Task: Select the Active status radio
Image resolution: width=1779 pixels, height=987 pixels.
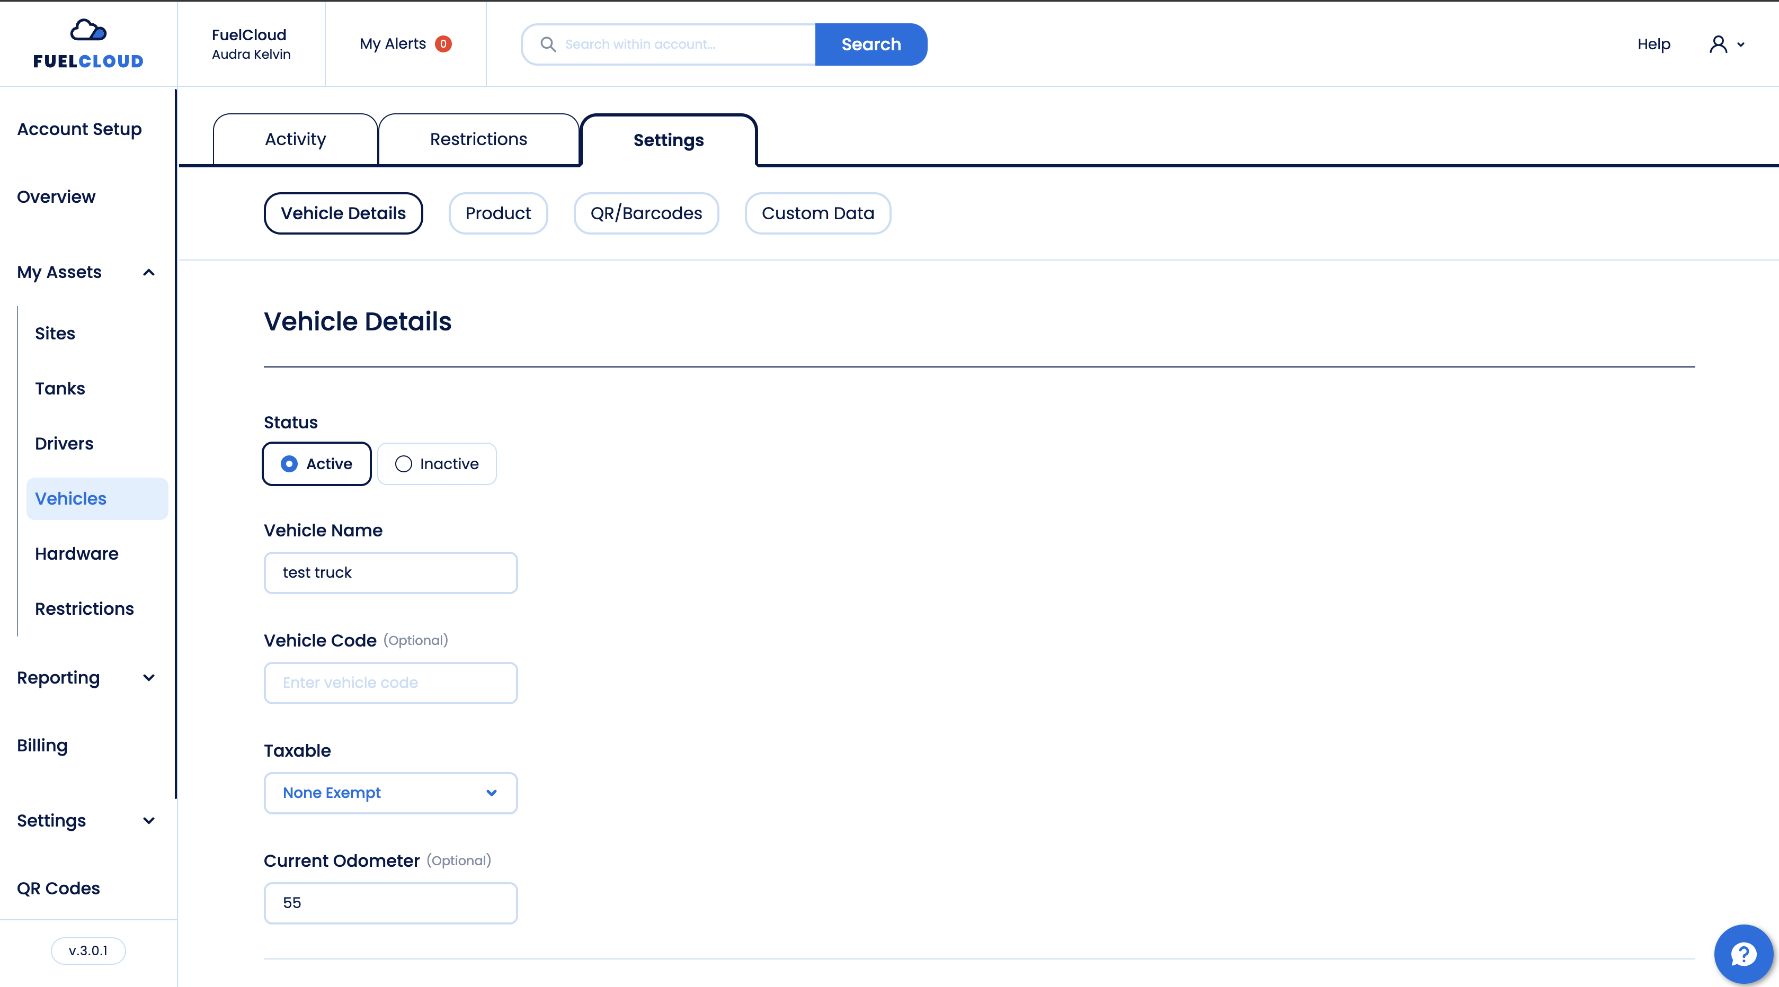Action: coord(317,464)
